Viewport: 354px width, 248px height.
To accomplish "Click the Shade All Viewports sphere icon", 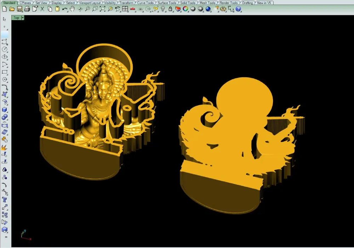I will 200,9.
